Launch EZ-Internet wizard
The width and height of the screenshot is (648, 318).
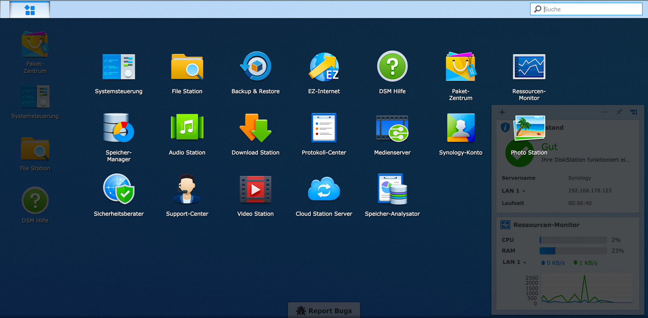click(324, 67)
